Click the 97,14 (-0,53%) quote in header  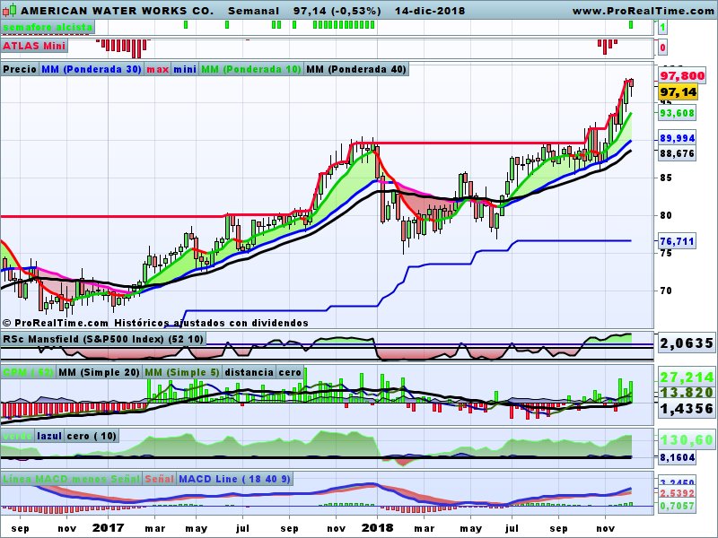337,11
